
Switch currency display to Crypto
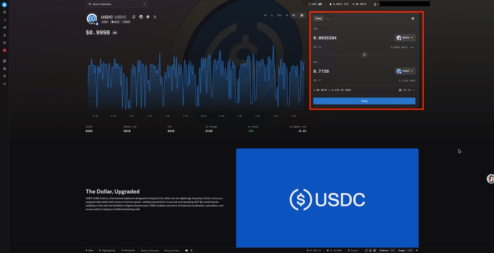[402, 251]
